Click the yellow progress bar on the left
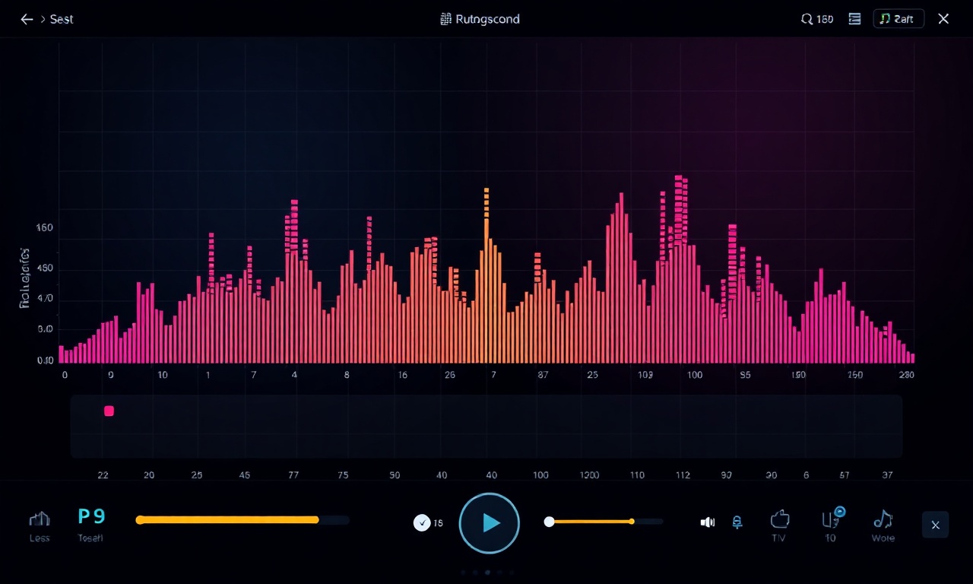The image size is (973, 584). point(242,520)
